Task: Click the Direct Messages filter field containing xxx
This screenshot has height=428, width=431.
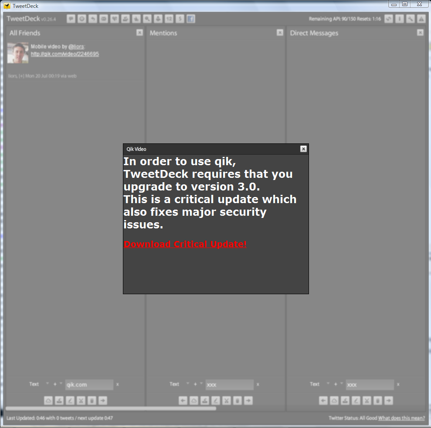Action: [x=370, y=384]
